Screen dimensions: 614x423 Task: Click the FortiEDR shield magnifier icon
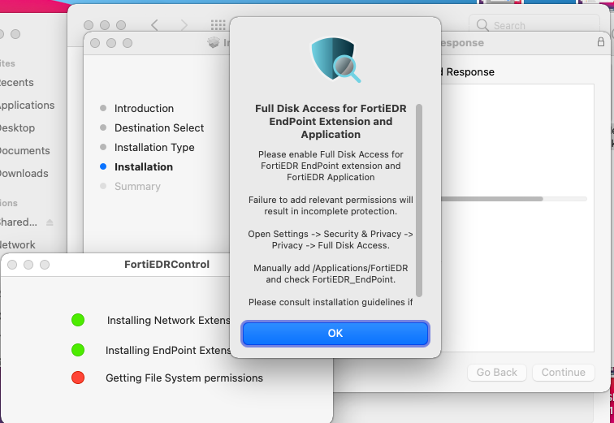335,59
